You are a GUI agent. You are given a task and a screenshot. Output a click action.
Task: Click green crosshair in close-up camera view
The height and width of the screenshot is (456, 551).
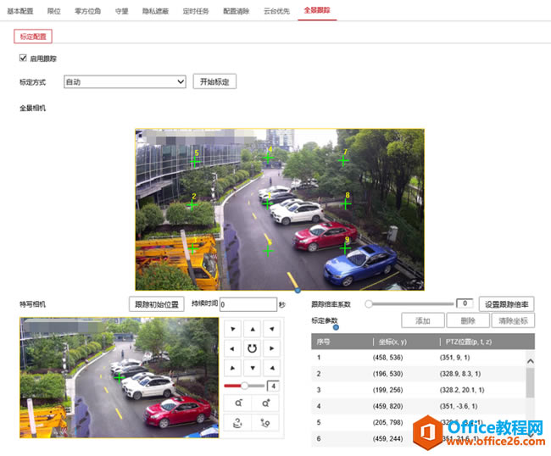point(120,378)
